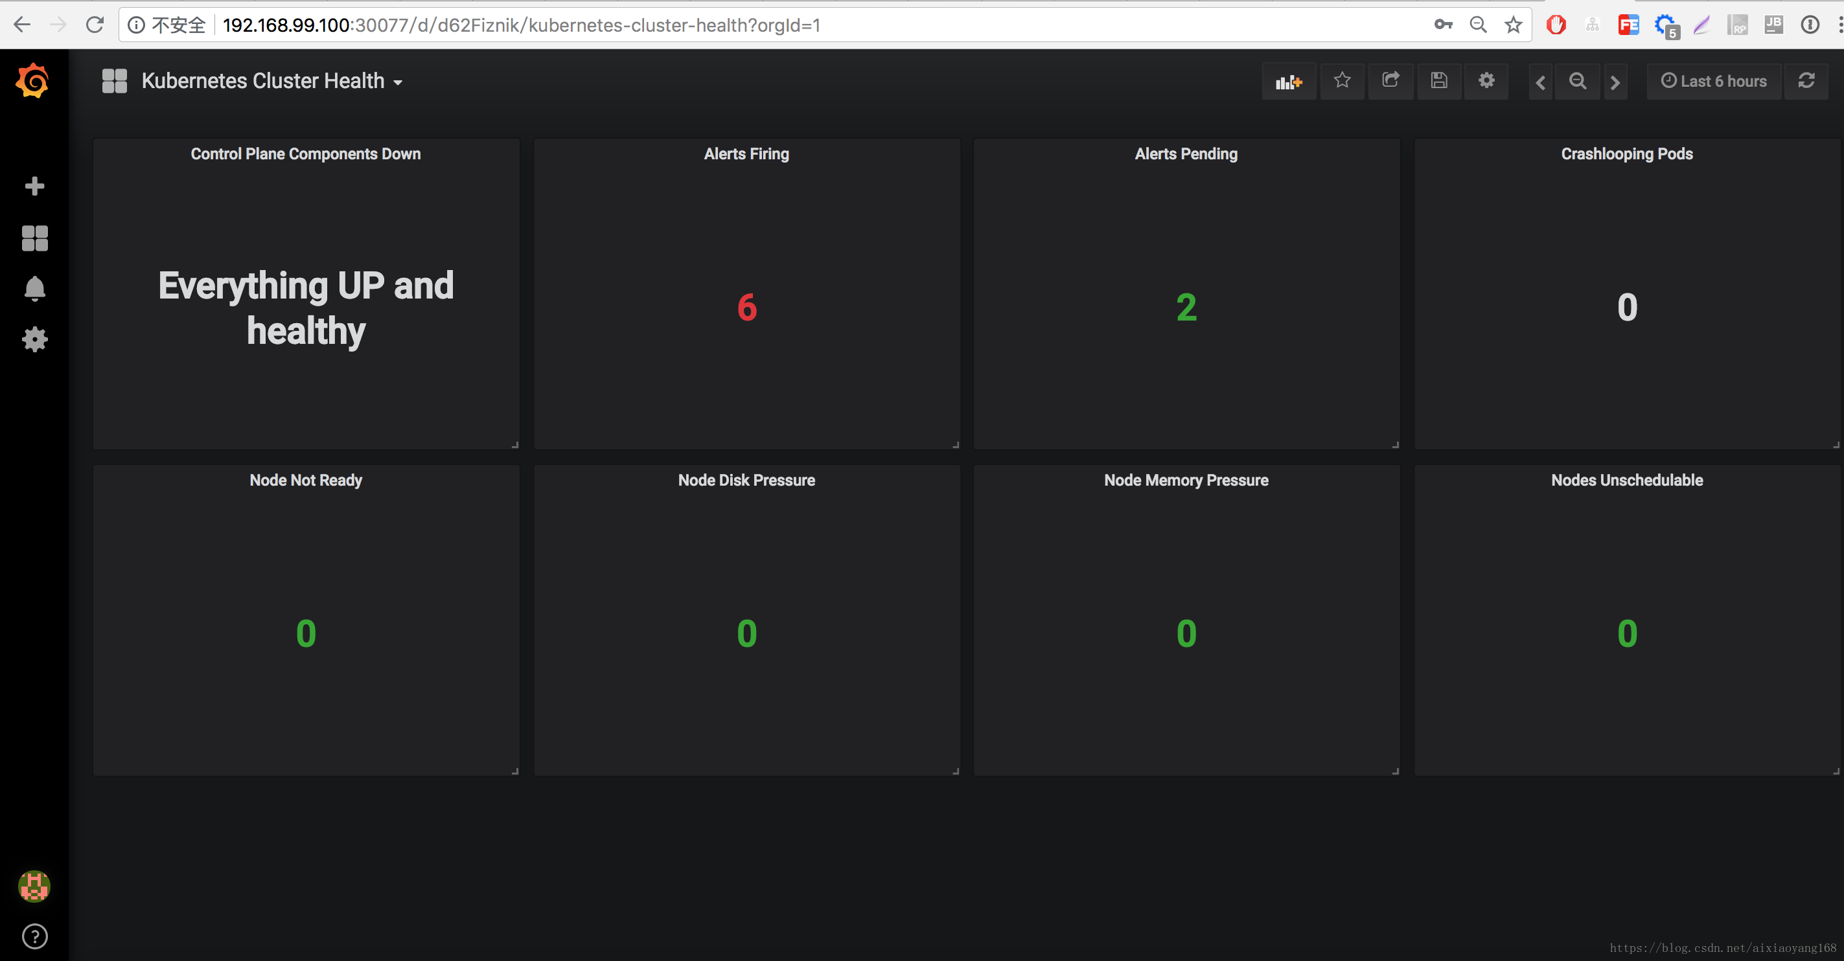Open the Configuration gear in sidebar
Screen dimensions: 1844x961
[x=34, y=340]
